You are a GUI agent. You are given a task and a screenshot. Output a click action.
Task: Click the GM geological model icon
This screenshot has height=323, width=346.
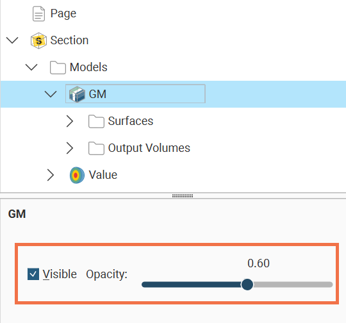pos(77,94)
